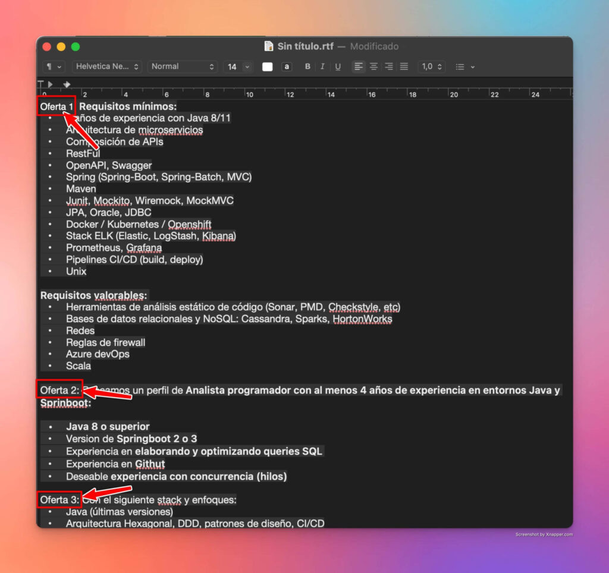Image resolution: width=609 pixels, height=573 pixels.
Task: Click the 'concurrencia (hilos)' line
Action: click(x=238, y=477)
